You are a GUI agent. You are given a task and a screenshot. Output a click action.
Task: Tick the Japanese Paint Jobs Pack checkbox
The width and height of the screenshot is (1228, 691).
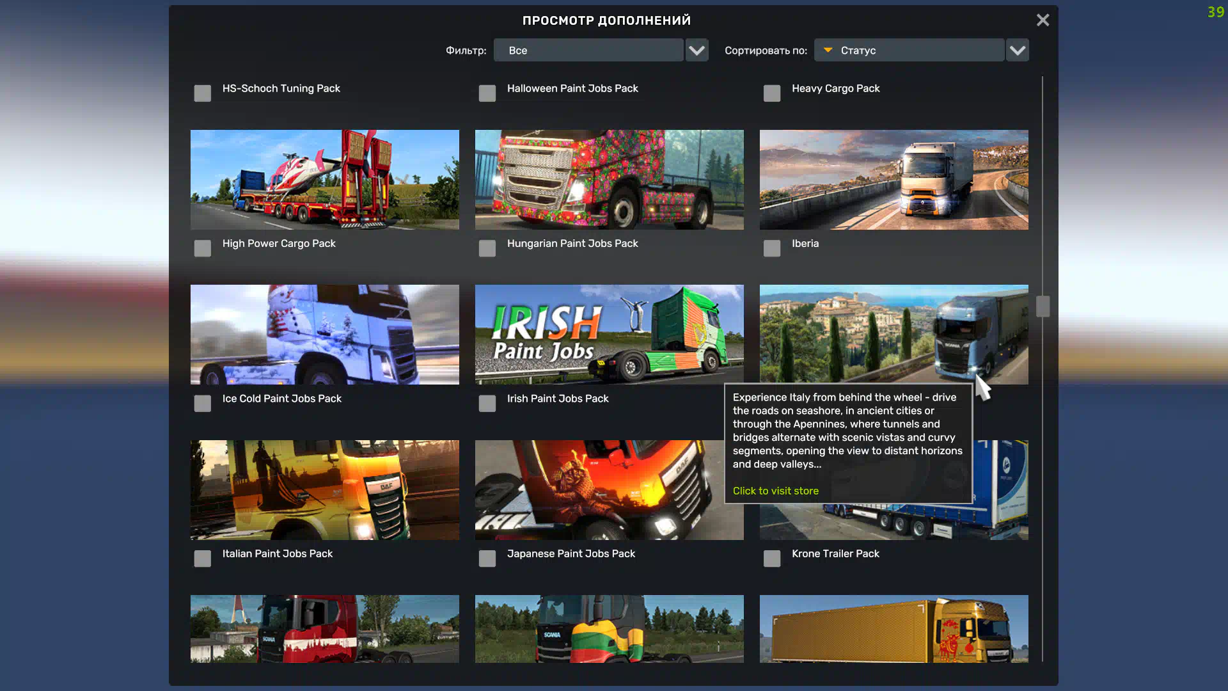487,559
